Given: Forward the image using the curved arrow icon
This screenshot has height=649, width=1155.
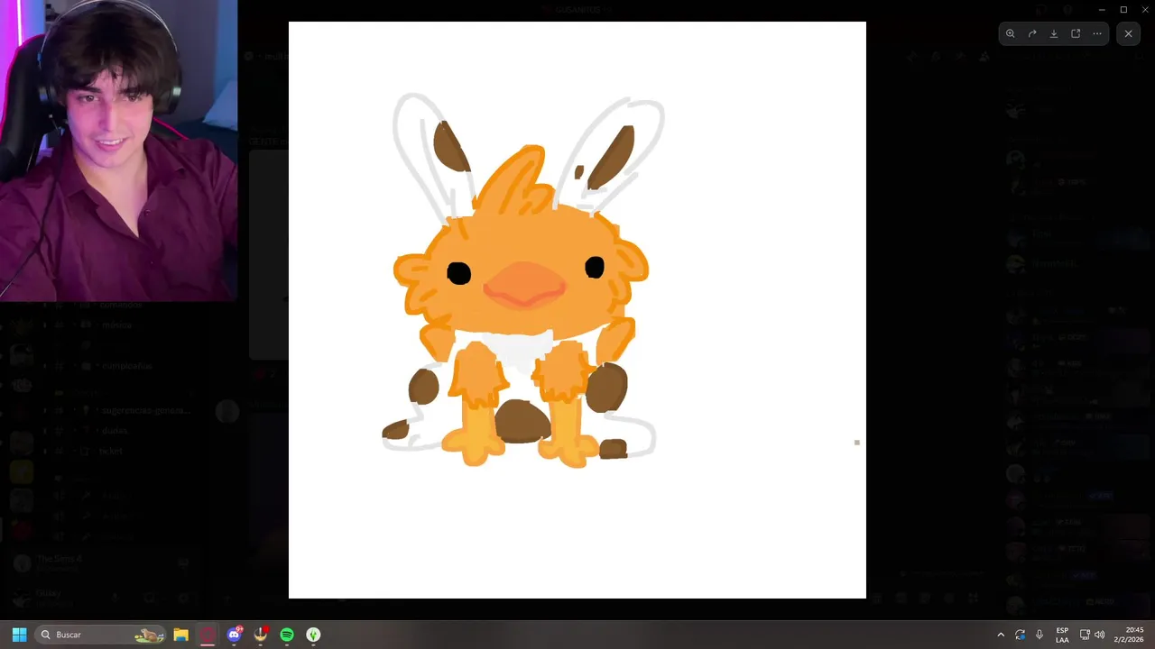Looking at the screenshot, I should point(1032,33).
